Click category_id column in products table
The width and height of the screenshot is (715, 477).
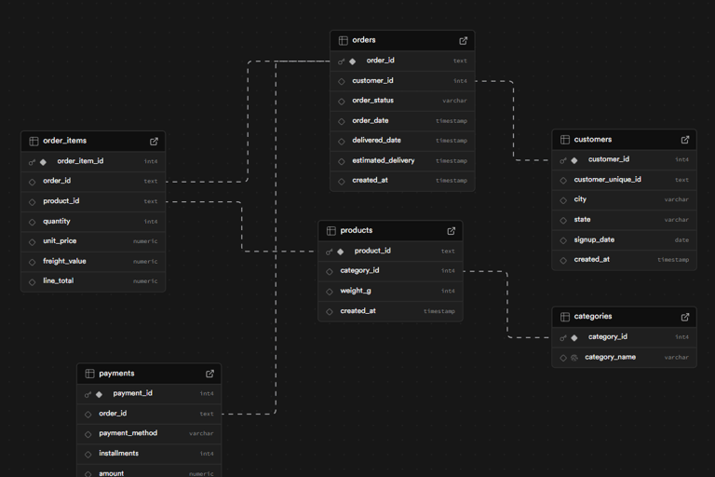pos(390,271)
